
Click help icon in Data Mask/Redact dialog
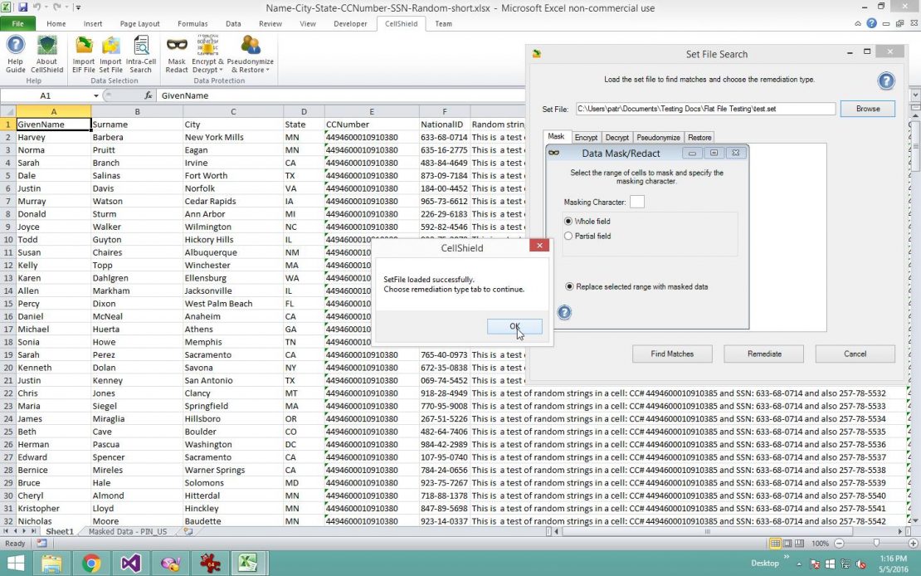tap(564, 312)
